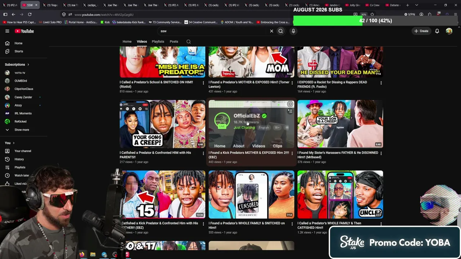Open the 'Kick' bookmark
This screenshot has width=461, height=259.
[105, 22]
